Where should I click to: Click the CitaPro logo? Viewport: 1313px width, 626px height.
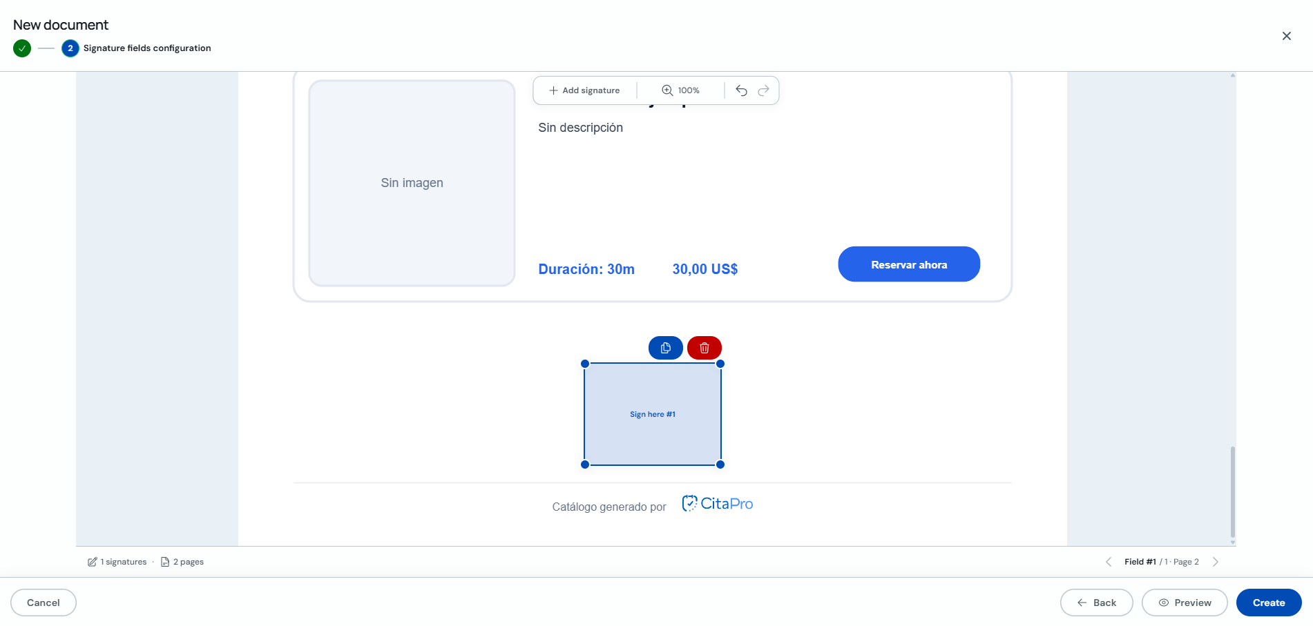718,504
